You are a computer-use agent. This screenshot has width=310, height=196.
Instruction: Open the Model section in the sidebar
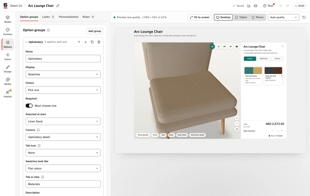click(8, 19)
